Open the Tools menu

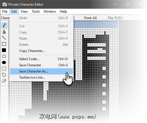36,12
